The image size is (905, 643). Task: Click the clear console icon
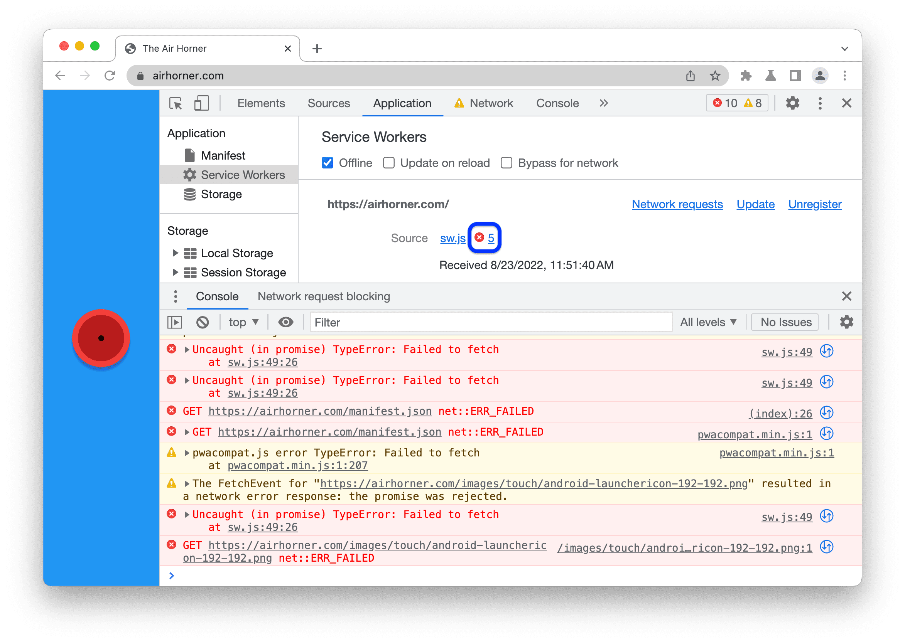[x=205, y=322]
